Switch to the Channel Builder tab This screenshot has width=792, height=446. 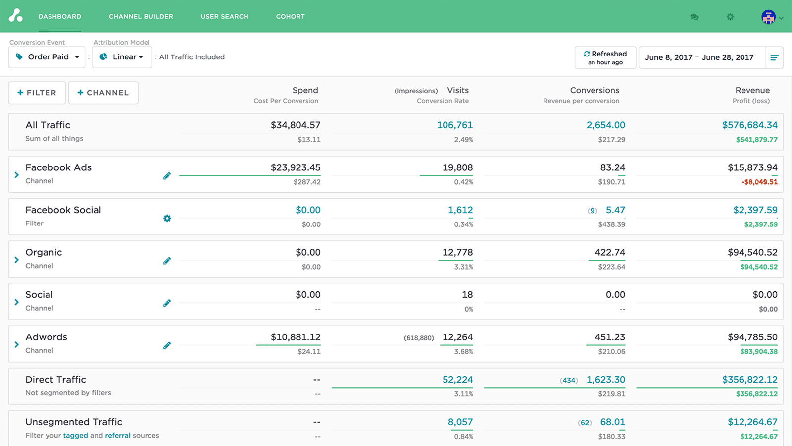tap(141, 16)
